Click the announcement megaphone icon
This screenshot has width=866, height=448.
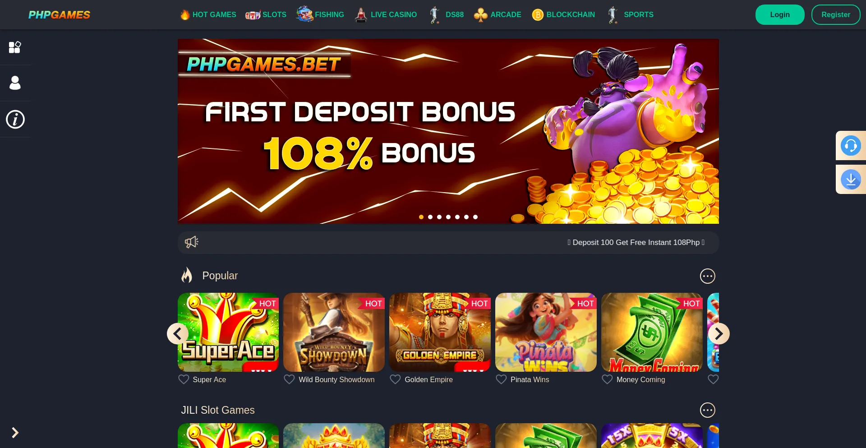pos(192,242)
